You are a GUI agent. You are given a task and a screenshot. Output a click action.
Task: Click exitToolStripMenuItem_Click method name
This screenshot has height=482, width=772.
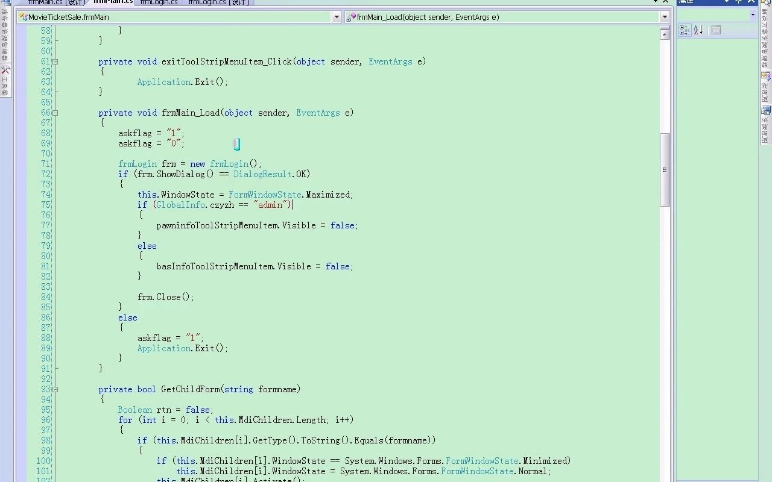226,61
